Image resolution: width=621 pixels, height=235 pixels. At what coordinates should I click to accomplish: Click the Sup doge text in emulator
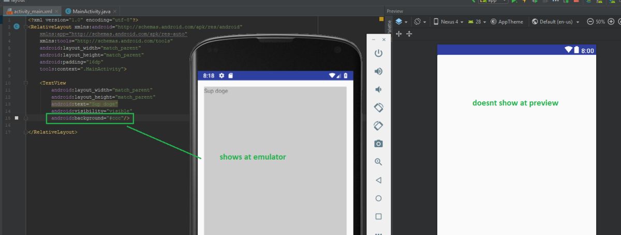[216, 91]
